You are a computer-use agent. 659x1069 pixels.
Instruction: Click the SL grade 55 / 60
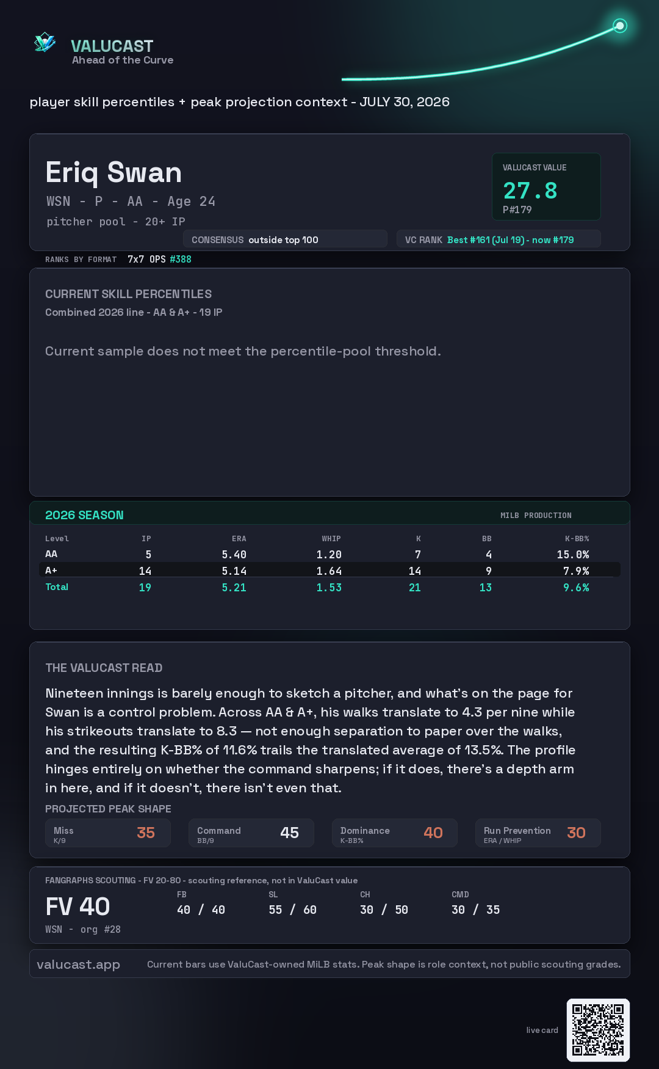(292, 910)
